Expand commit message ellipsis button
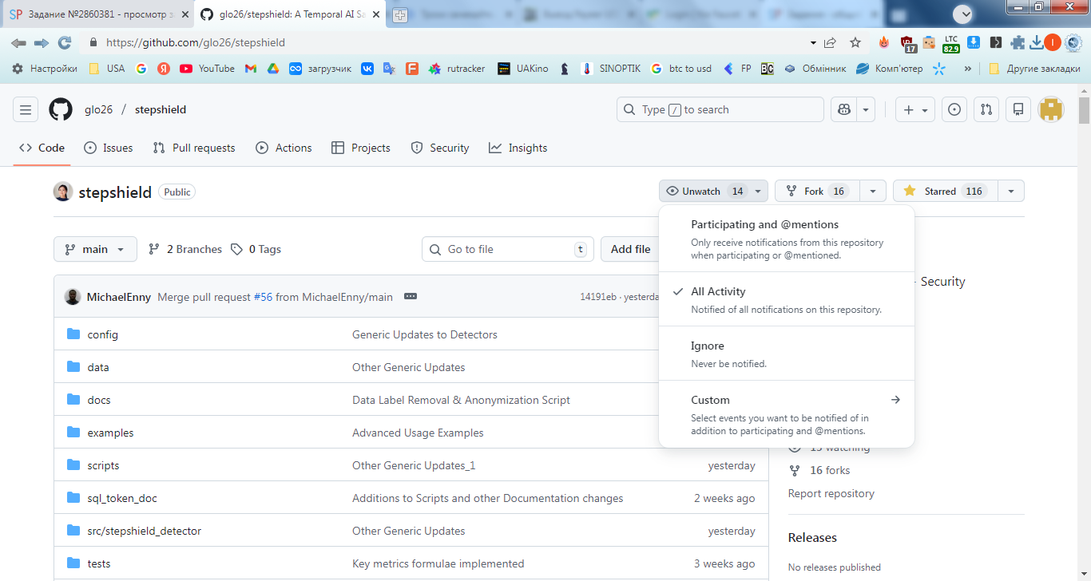1091x581 pixels. tap(411, 296)
